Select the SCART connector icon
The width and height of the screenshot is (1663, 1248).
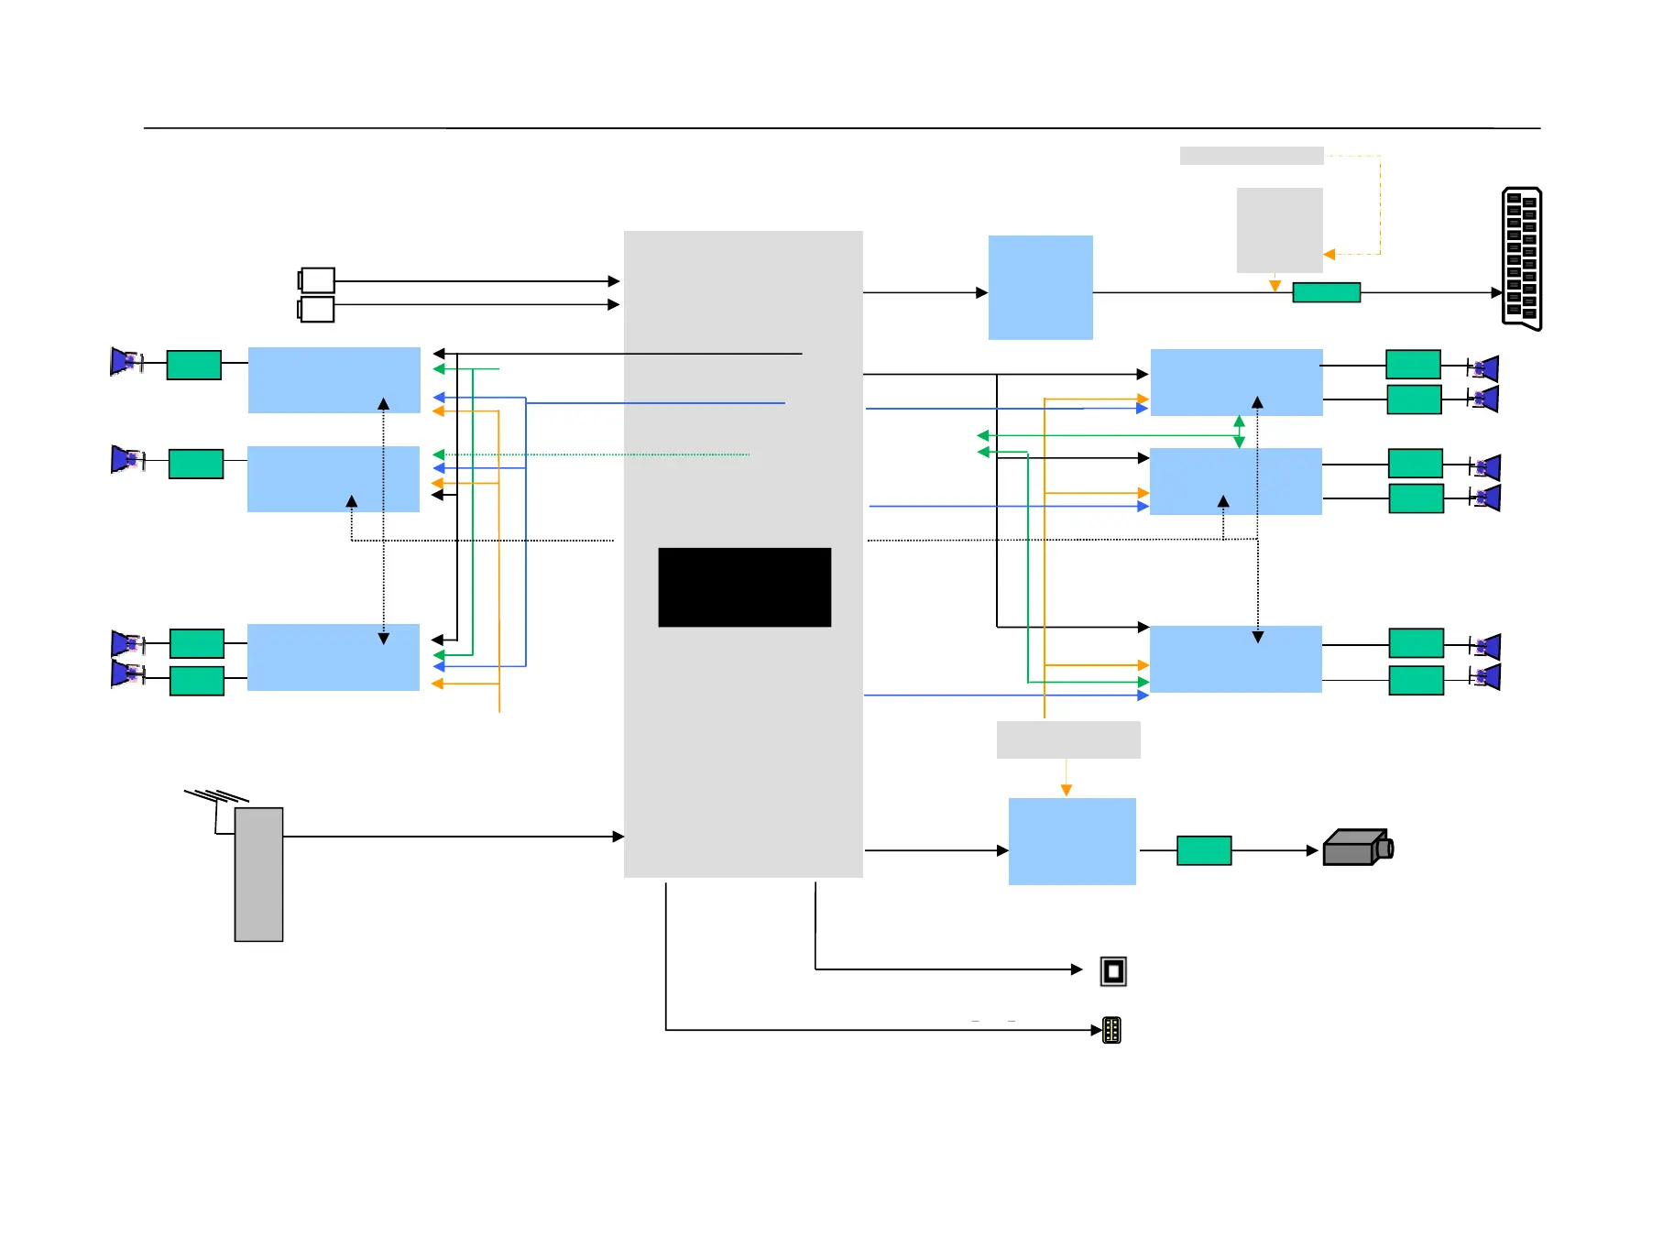[x=1522, y=258]
